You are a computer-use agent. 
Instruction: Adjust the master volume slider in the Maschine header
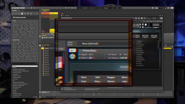[162, 8]
